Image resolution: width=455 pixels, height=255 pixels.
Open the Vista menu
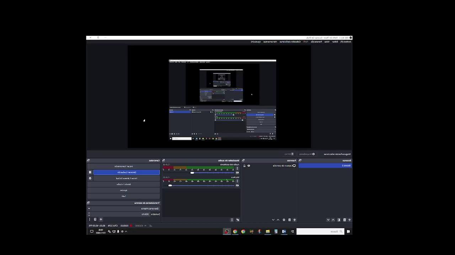pos(327,42)
